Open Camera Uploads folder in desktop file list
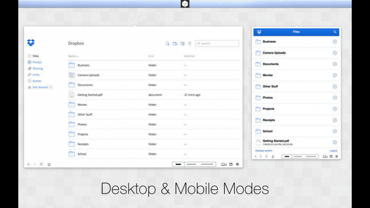370x208 pixels. tap(154, 75)
